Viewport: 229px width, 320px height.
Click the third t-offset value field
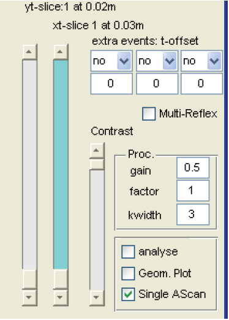pos(201,83)
